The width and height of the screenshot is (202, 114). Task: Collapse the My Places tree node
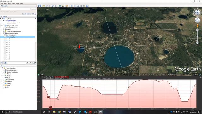coord(1,19)
